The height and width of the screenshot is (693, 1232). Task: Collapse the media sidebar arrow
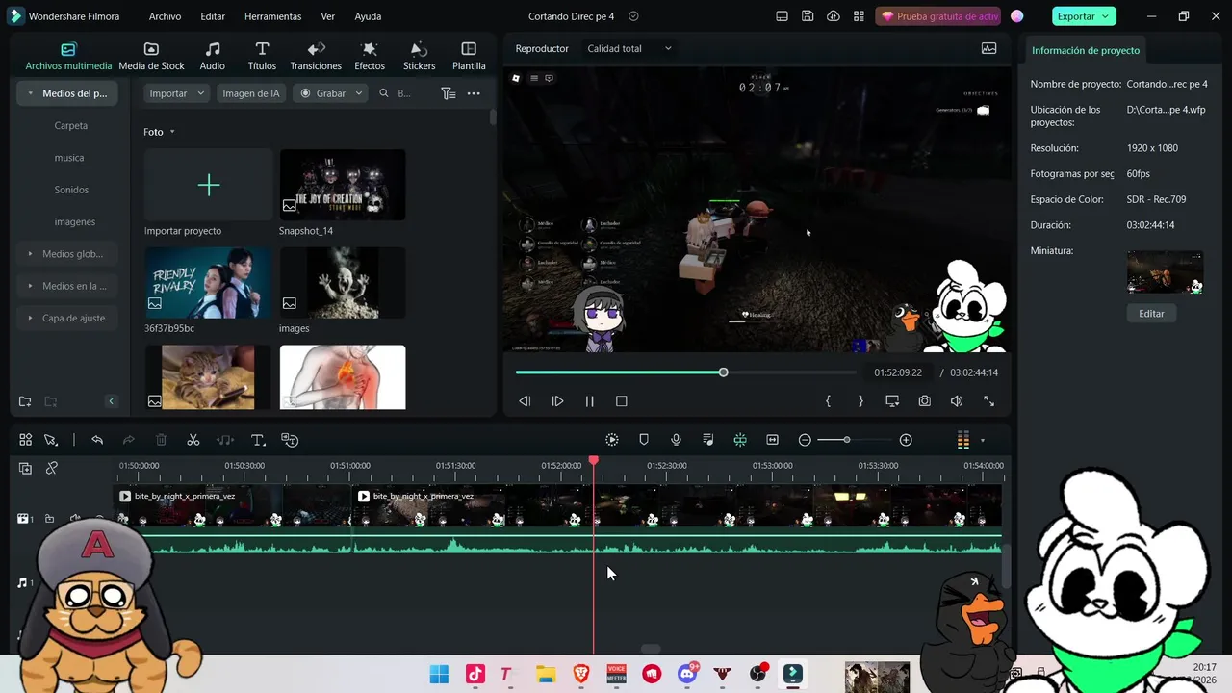pyautogui.click(x=111, y=401)
